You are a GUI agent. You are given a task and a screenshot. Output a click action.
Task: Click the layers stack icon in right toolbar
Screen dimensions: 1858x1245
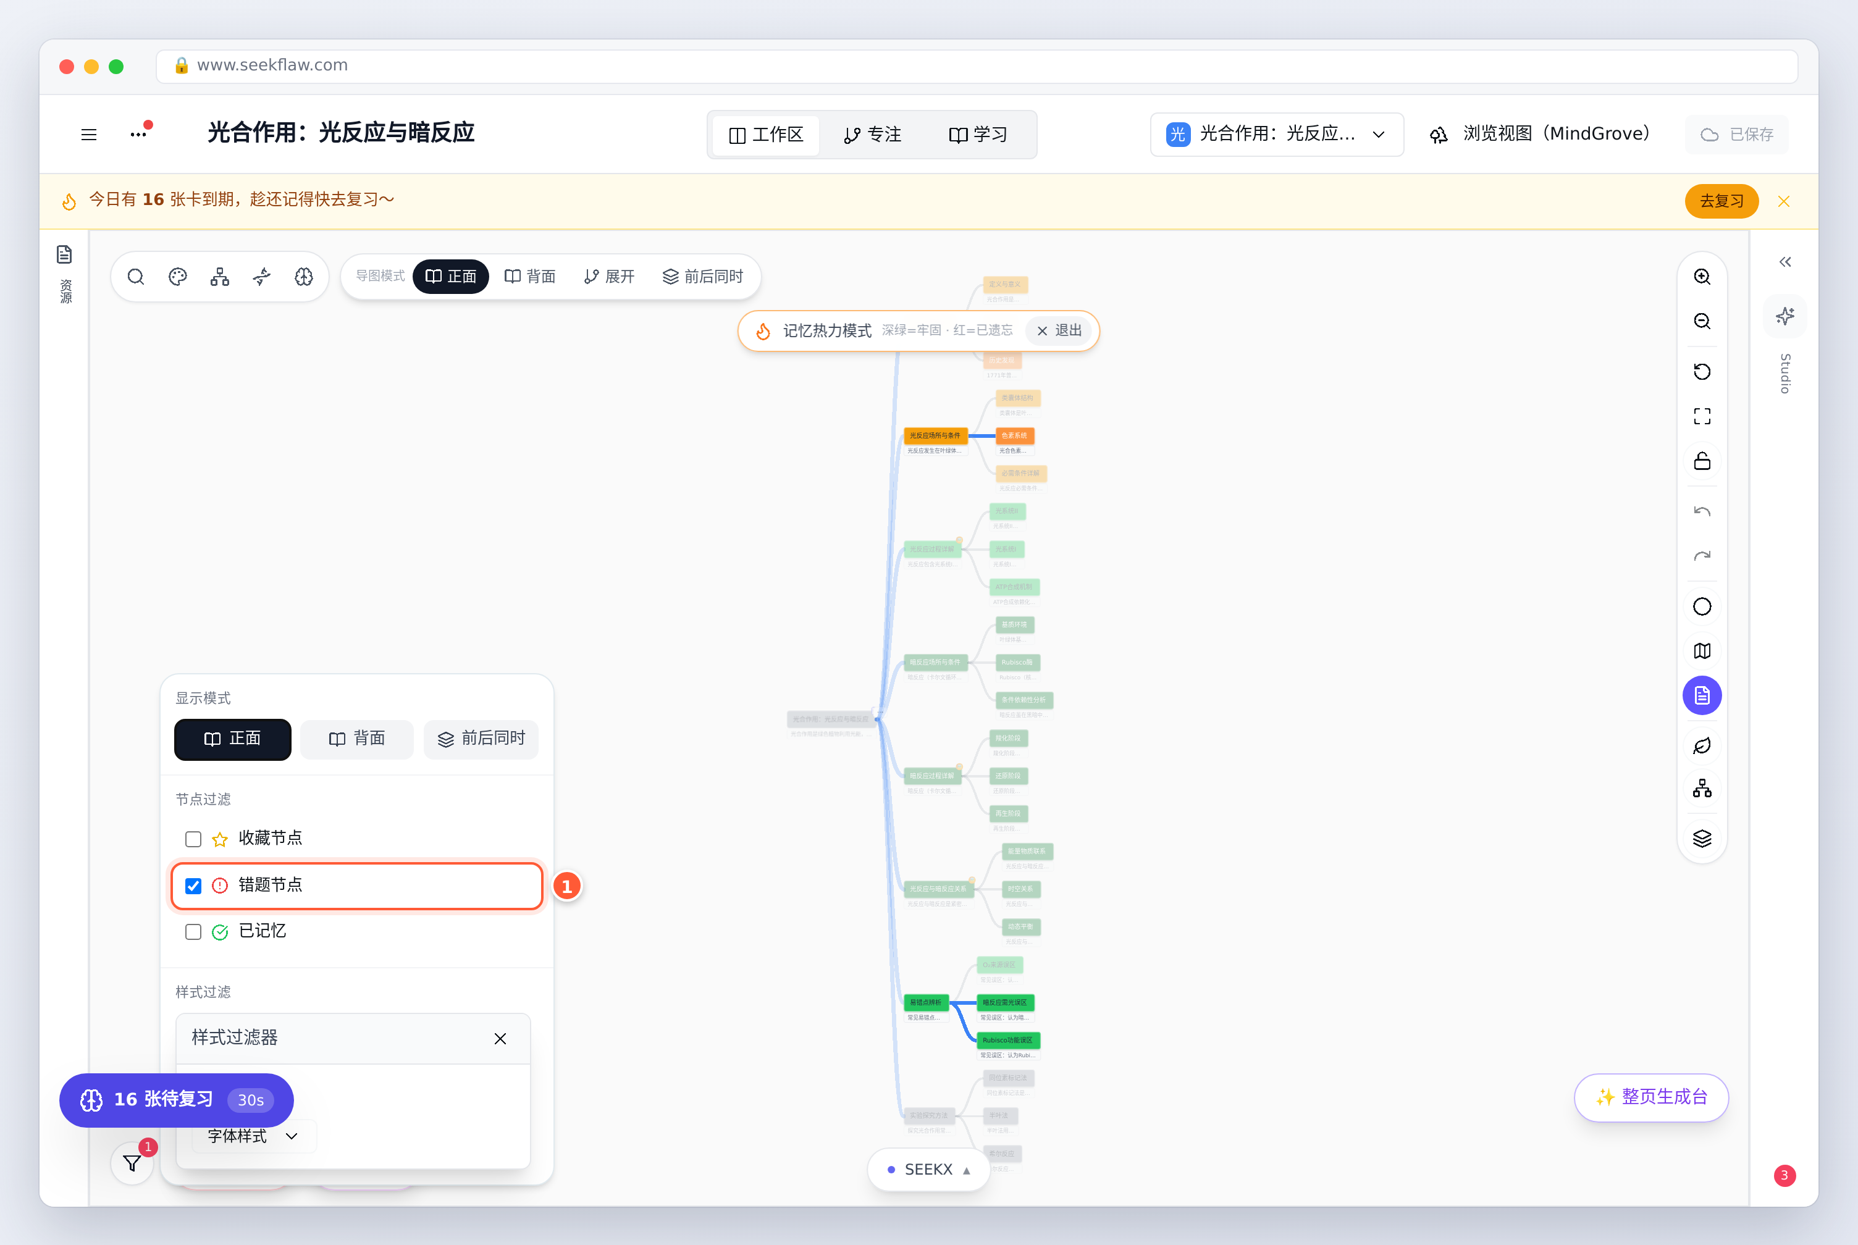click(1702, 839)
